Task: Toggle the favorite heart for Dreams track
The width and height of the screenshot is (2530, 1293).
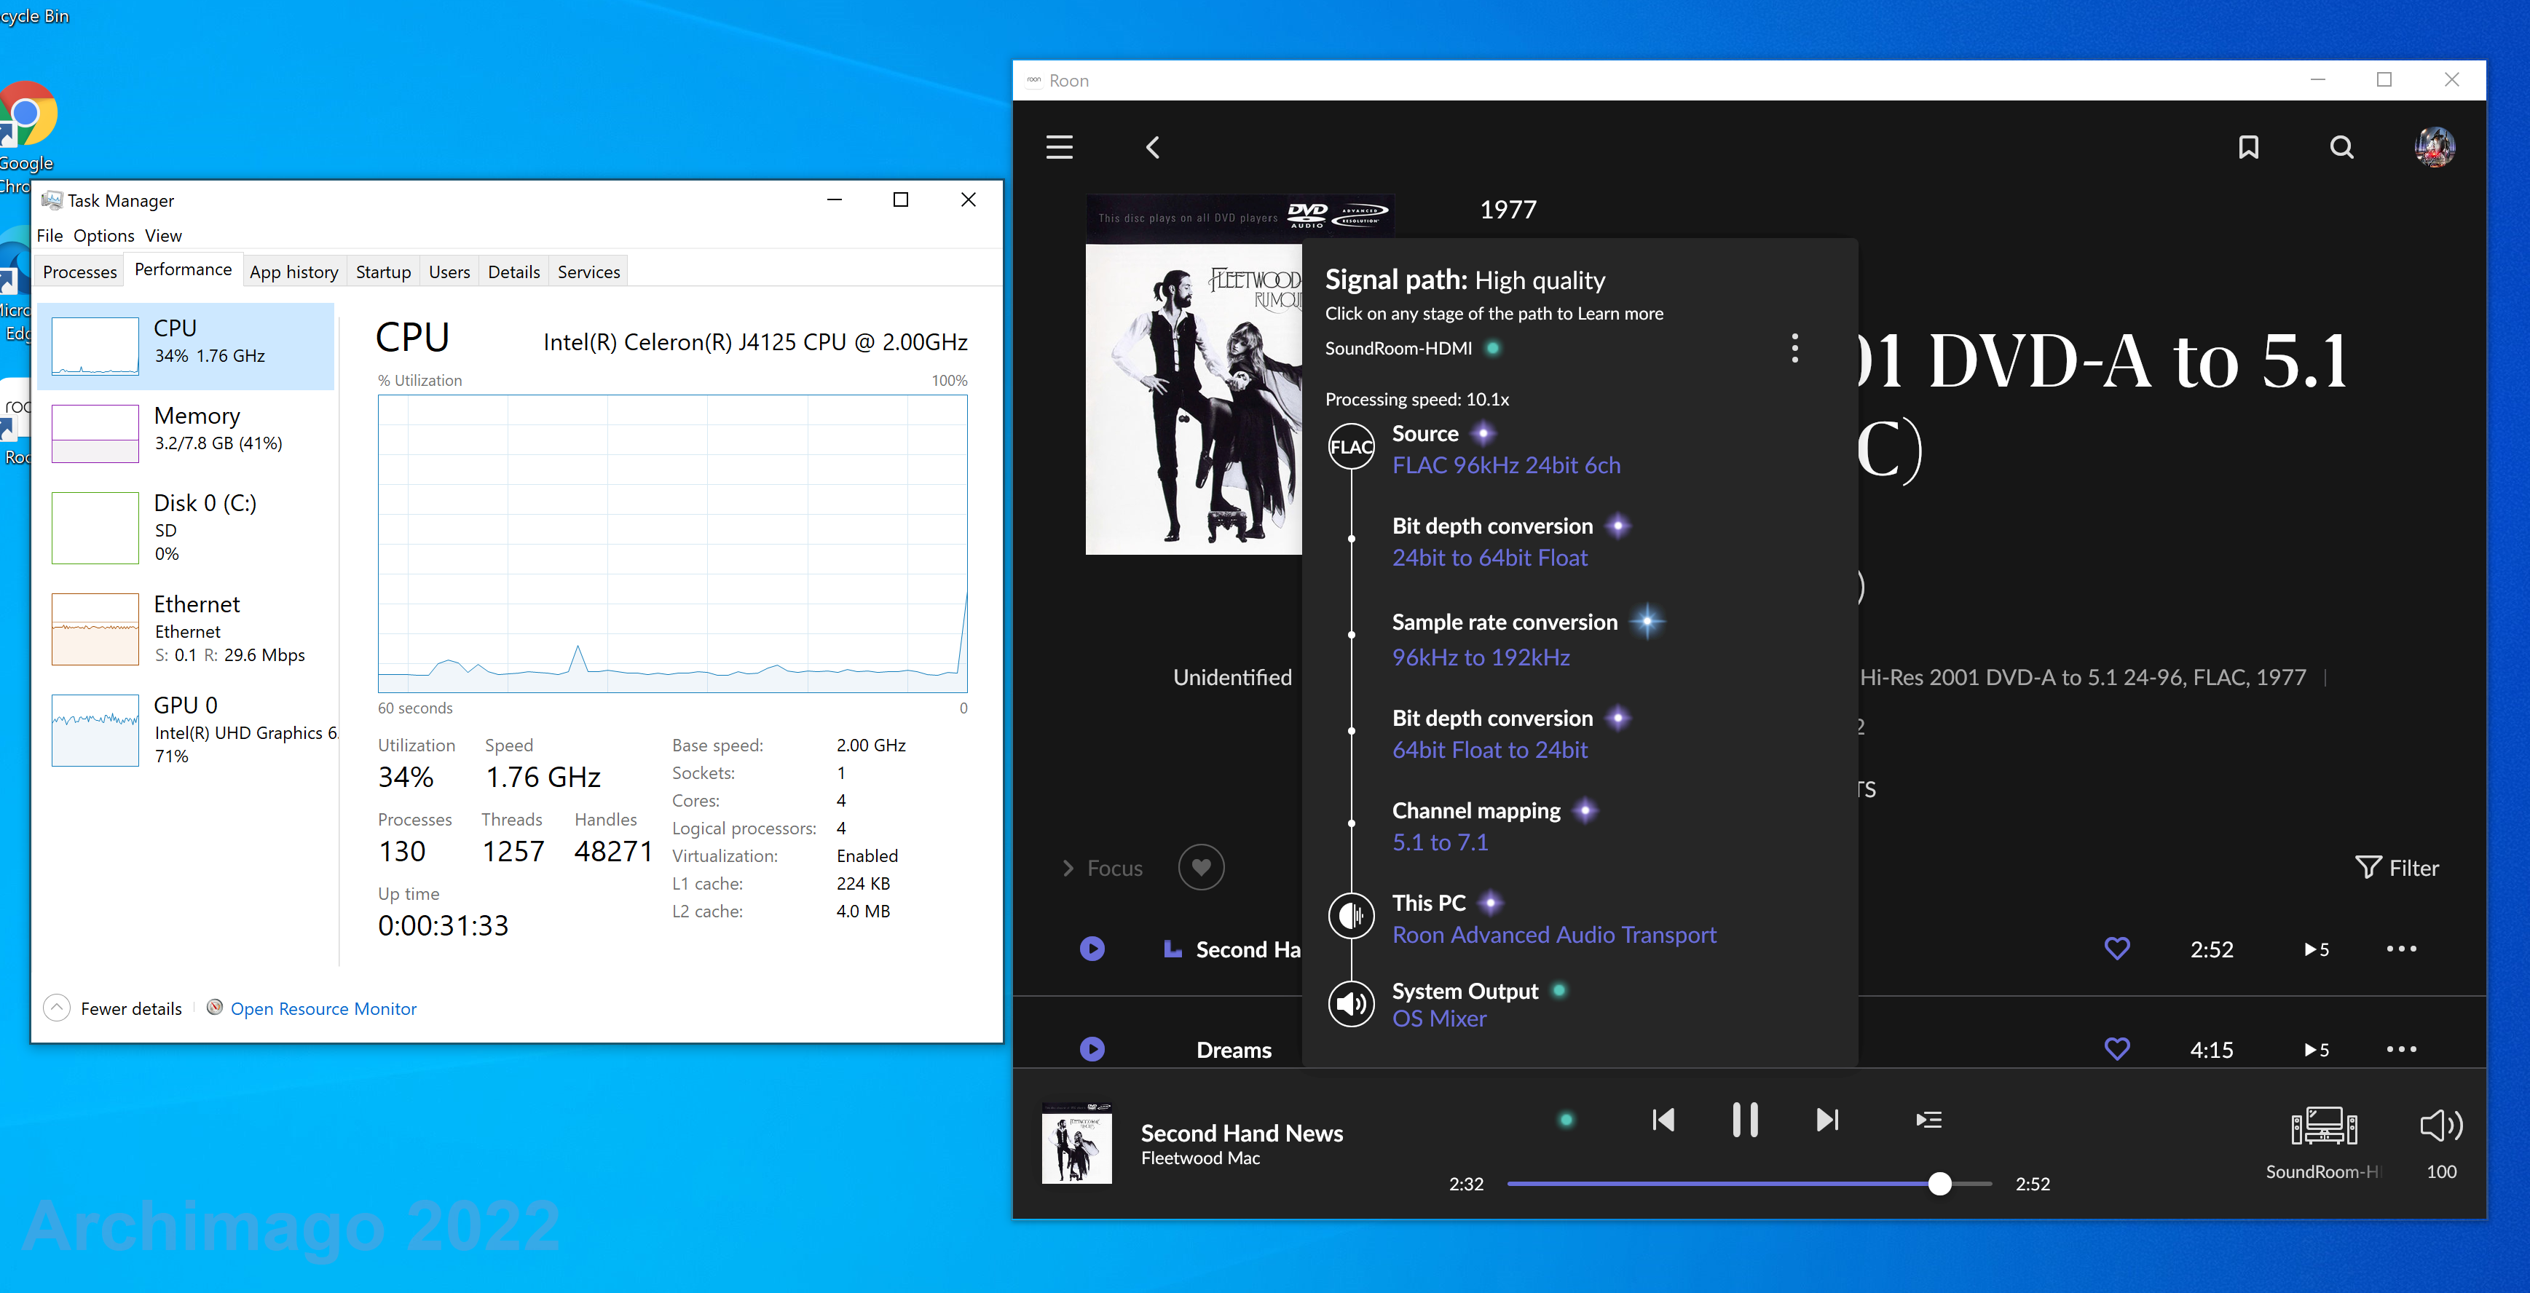Action: (x=2116, y=1050)
